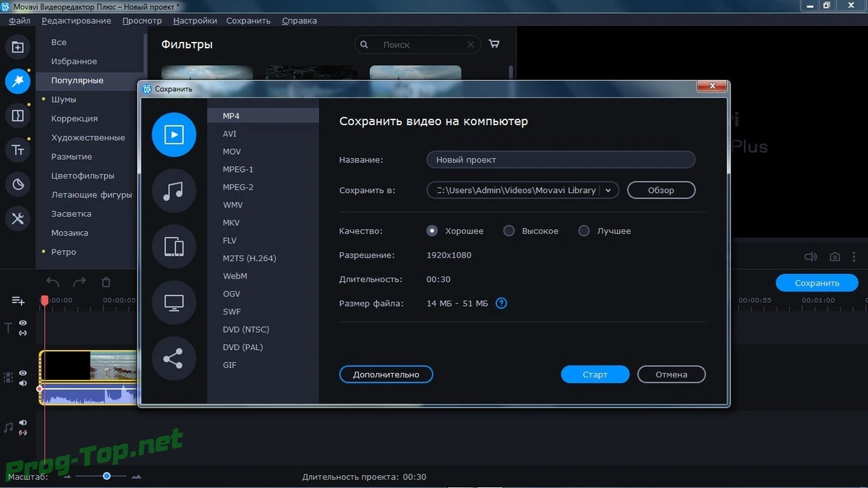Open the preview three-dot options menu
This screenshot has height=488, width=868.
point(855,257)
